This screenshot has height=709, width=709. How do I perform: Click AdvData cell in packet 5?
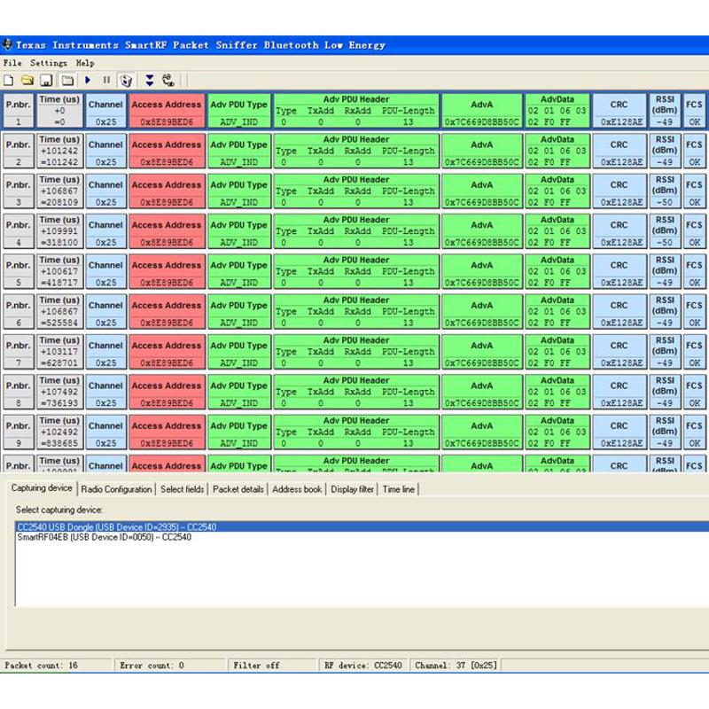coord(557,271)
